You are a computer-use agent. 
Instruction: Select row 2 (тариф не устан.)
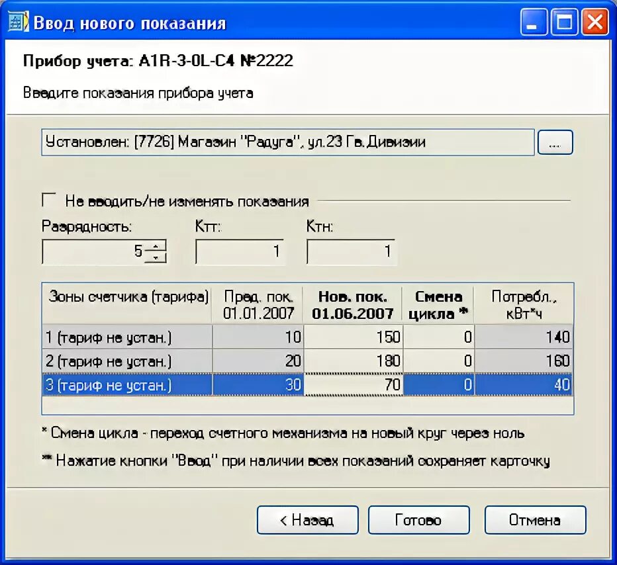tap(127, 361)
